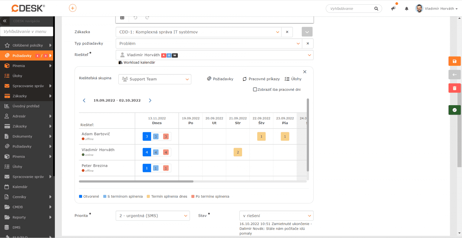Image resolution: width=462 pixels, height=238 pixels.
Task: Open the Stav dropdown
Action: 276,216
